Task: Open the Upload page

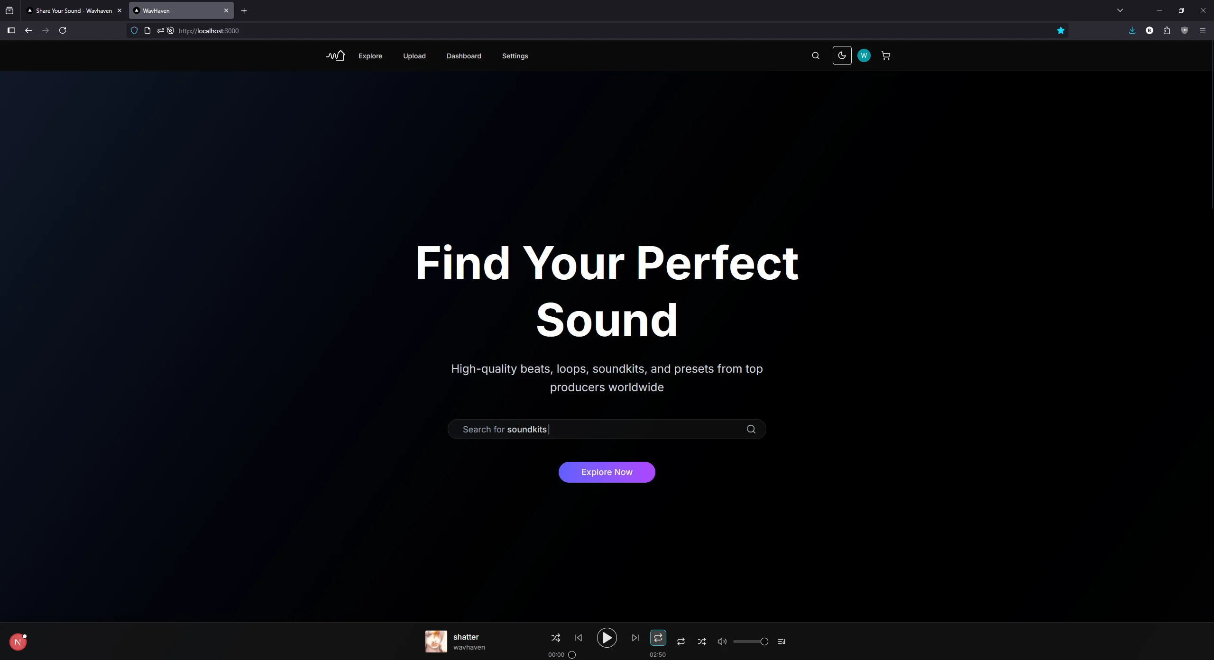Action: point(414,56)
